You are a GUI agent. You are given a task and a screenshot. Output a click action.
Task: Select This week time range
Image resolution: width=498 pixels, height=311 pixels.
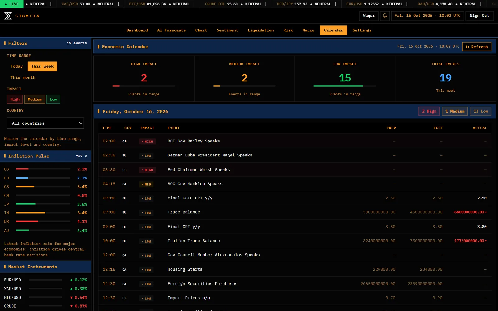42,66
